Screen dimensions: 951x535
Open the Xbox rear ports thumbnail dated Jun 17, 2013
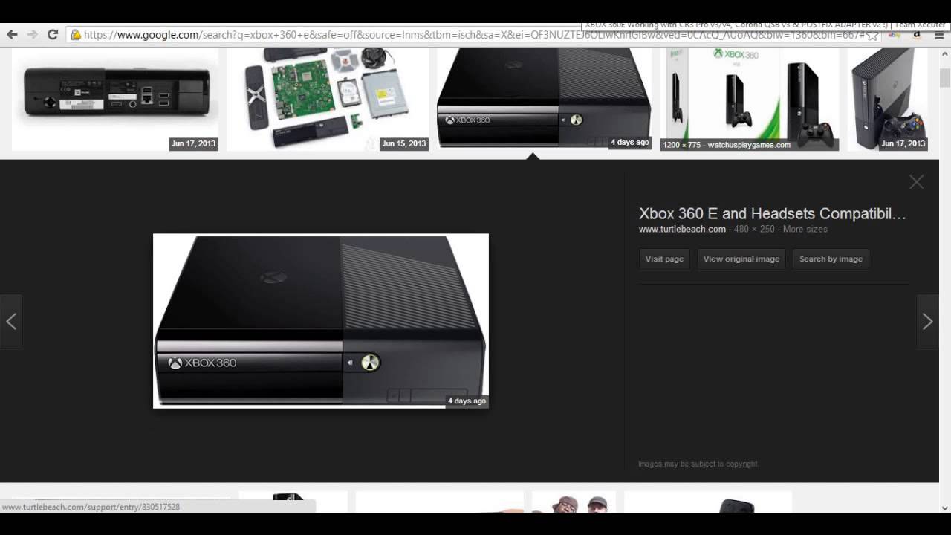pyautogui.click(x=115, y=99)
